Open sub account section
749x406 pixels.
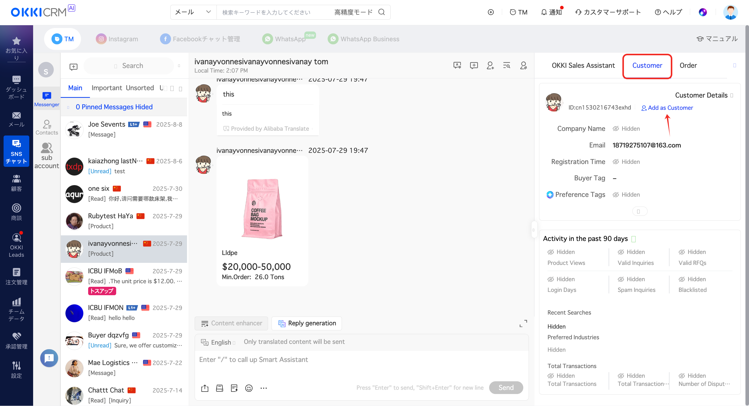(47, 156)
